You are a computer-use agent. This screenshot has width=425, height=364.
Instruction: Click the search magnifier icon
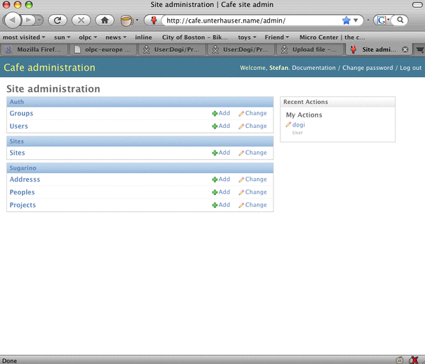[401, 20]
